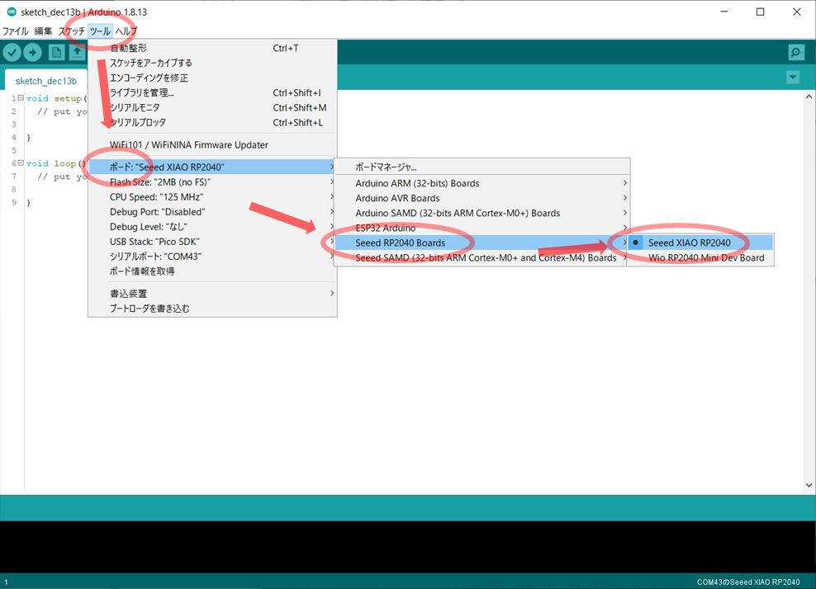This screenshot has height=589, width=816.
Task: Choose エンコーディングを修正
Action: tap(212, 78)
